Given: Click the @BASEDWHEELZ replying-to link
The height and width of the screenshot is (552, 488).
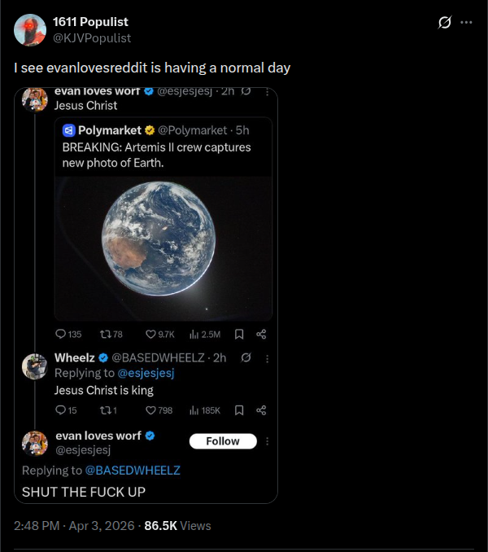Looking at the screenshot, I should (x=132, y=470).
